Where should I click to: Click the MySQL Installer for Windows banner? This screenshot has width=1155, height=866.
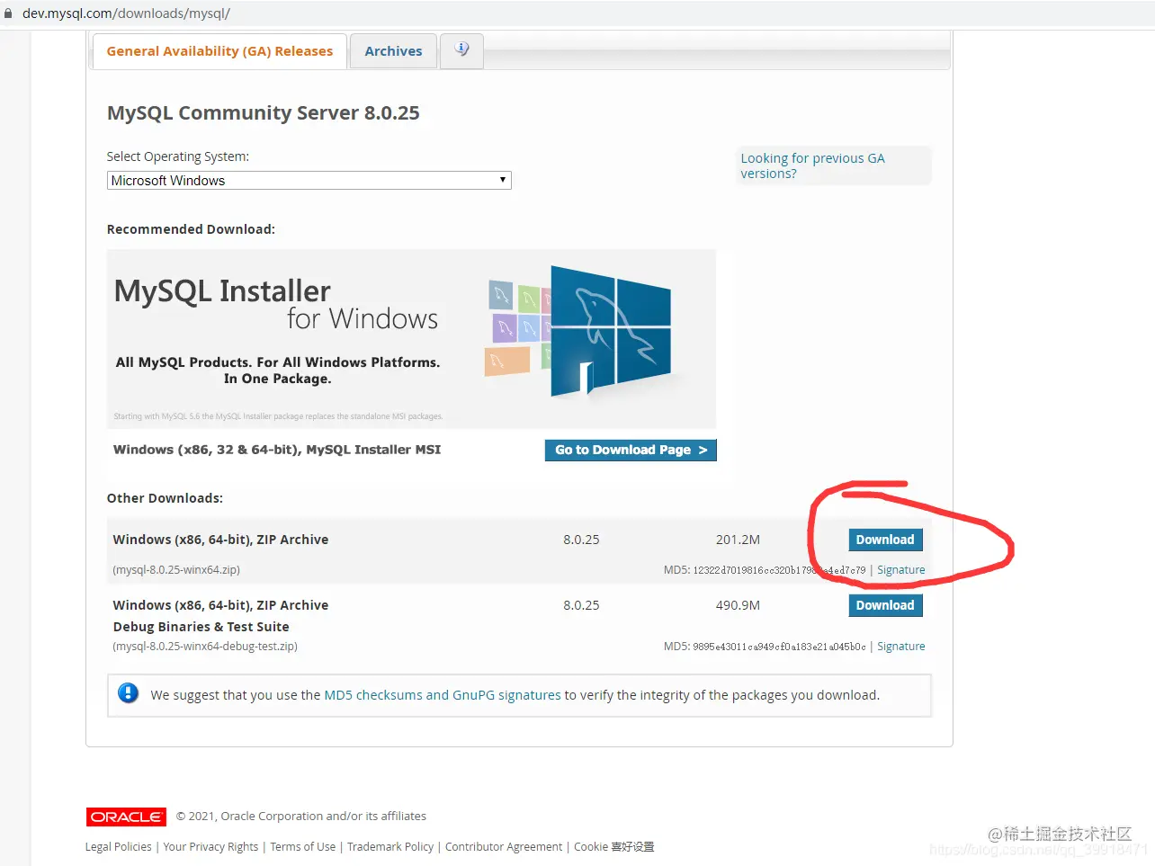411,338
